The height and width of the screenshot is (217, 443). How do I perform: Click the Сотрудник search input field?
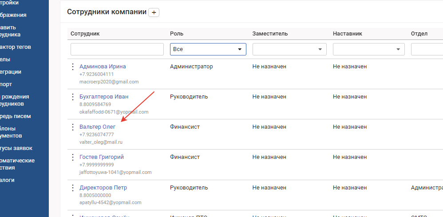pos(117,49)
